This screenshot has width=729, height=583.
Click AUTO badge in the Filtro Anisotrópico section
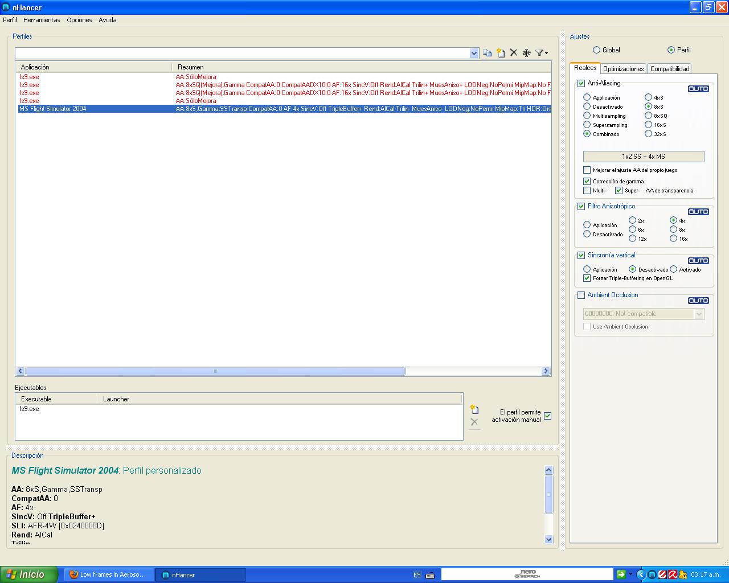[x=698, y=211]
